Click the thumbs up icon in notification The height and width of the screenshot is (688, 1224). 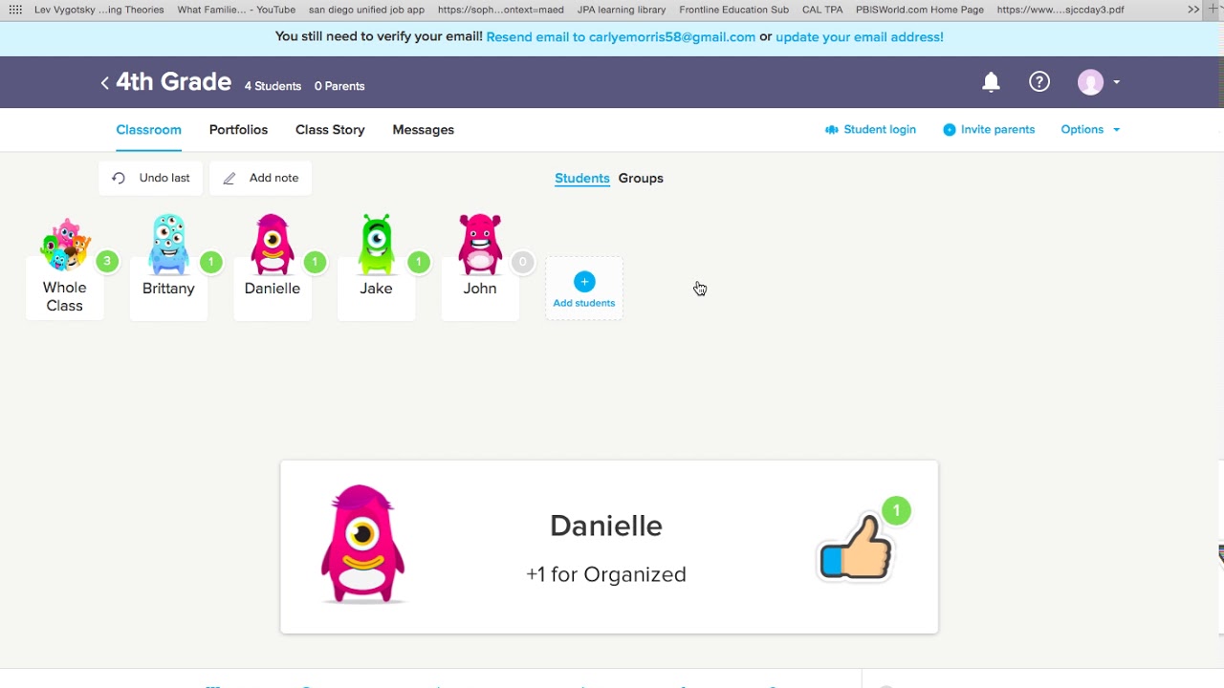[855, 548]
